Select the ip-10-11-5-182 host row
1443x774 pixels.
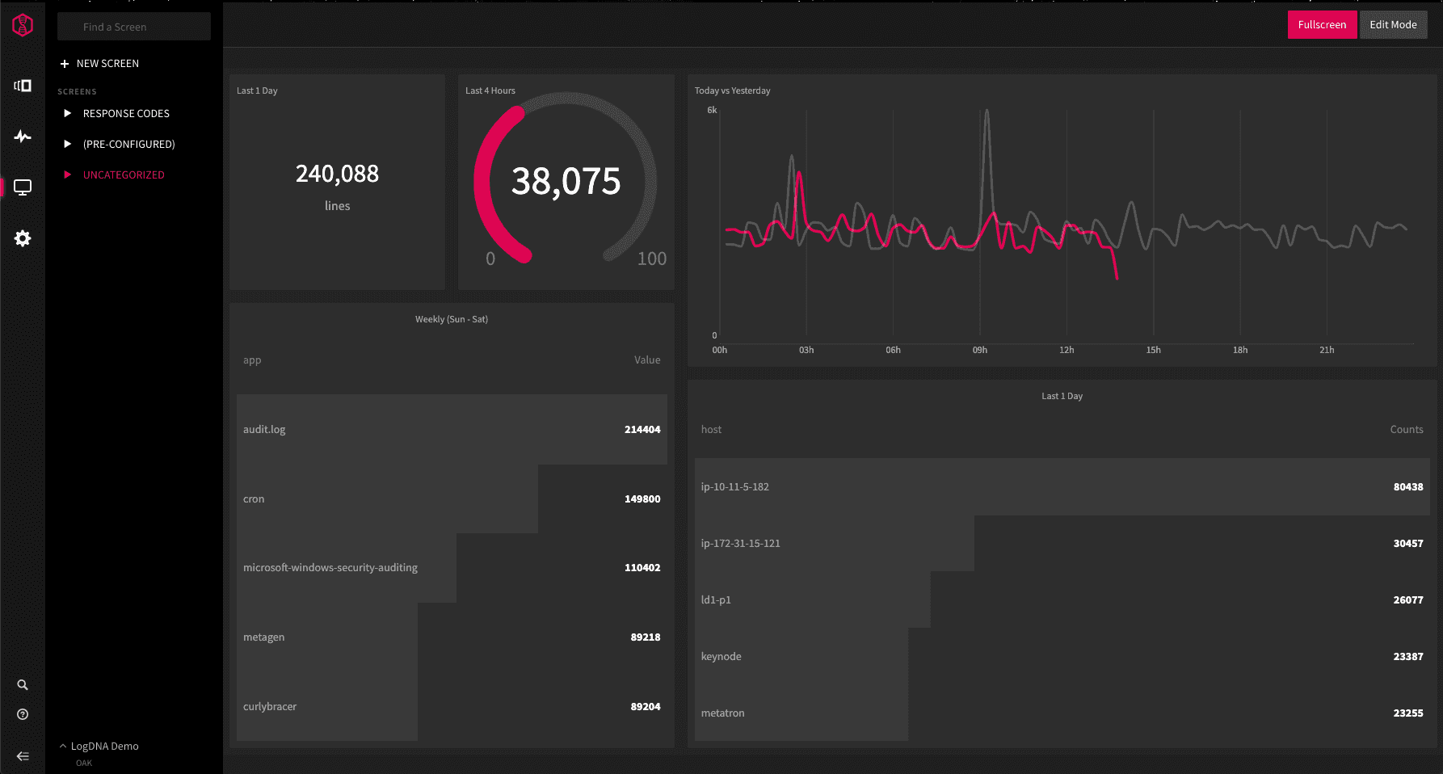point(1062,486)
